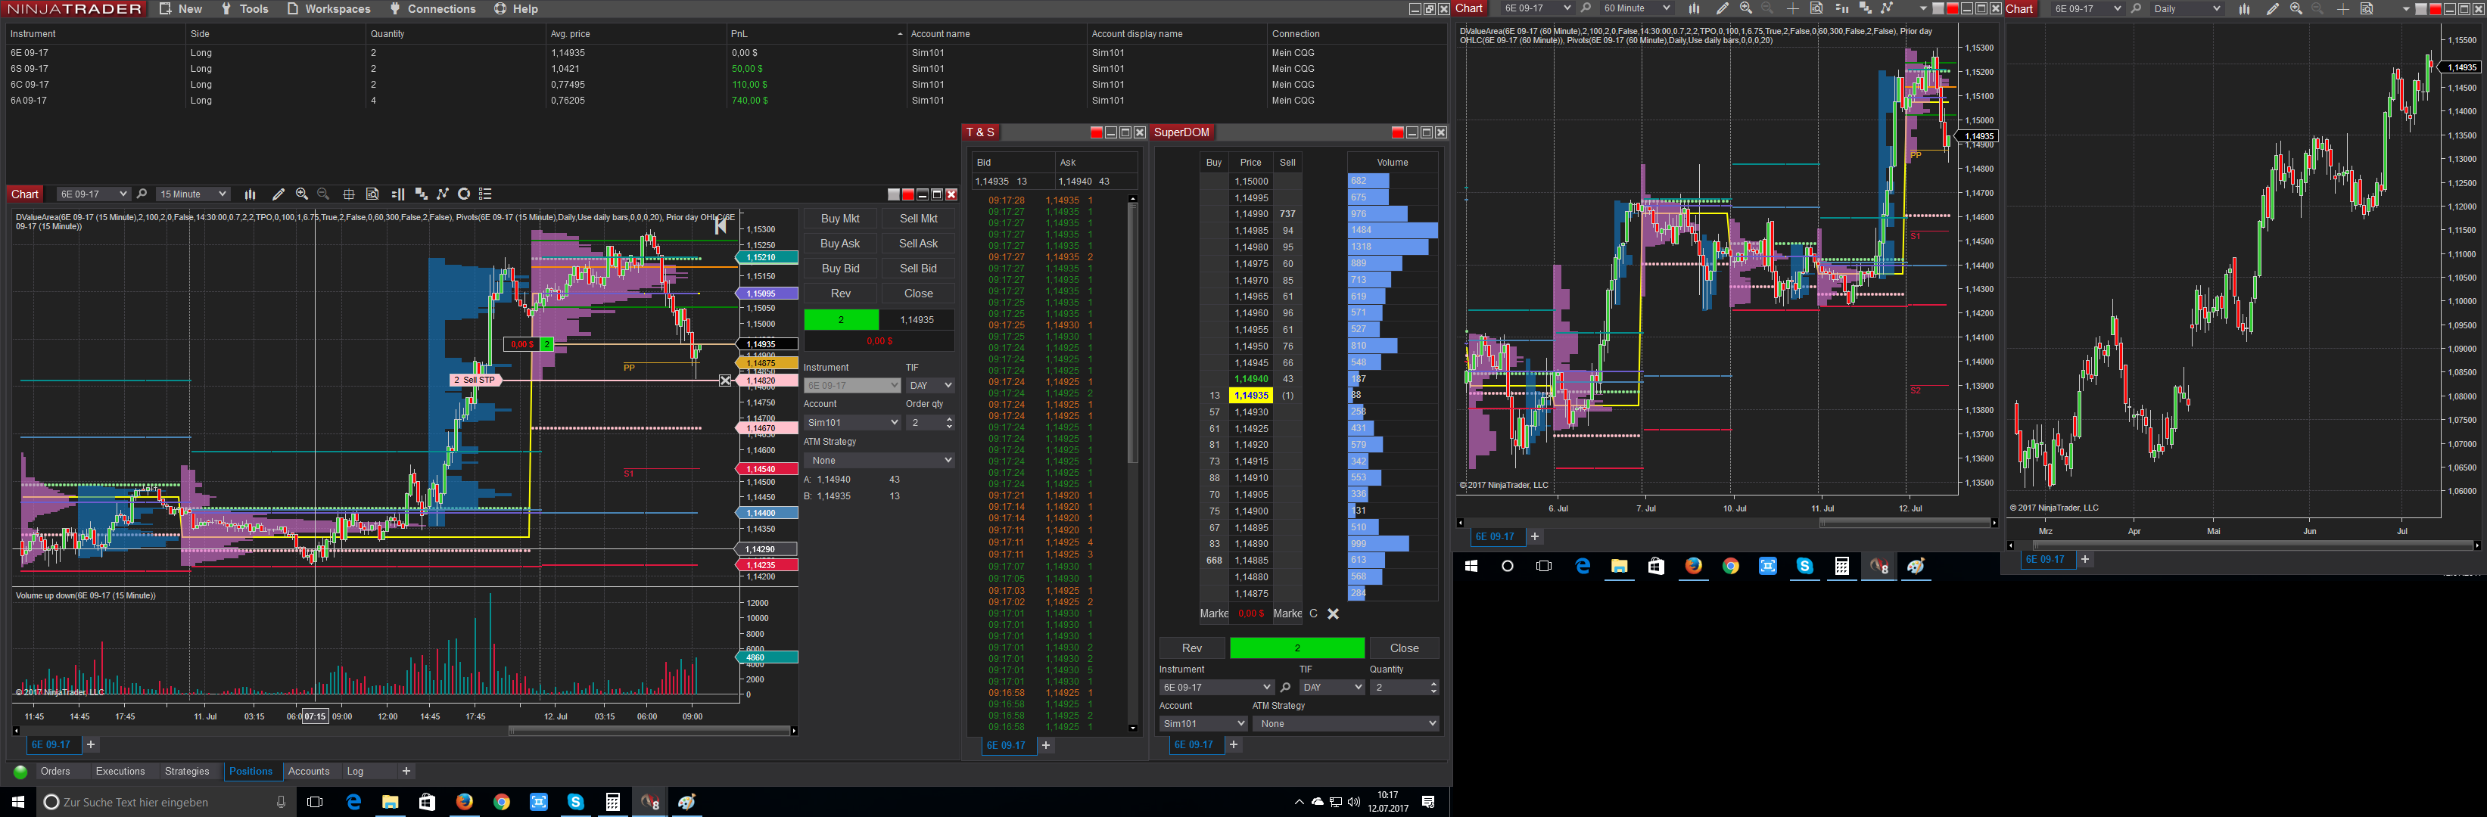Image resolution: width=2487 pixels, height=817 pixels.
Task: Open instrument search in 60 Minute chart
Action: click(x=1586, y=8)
